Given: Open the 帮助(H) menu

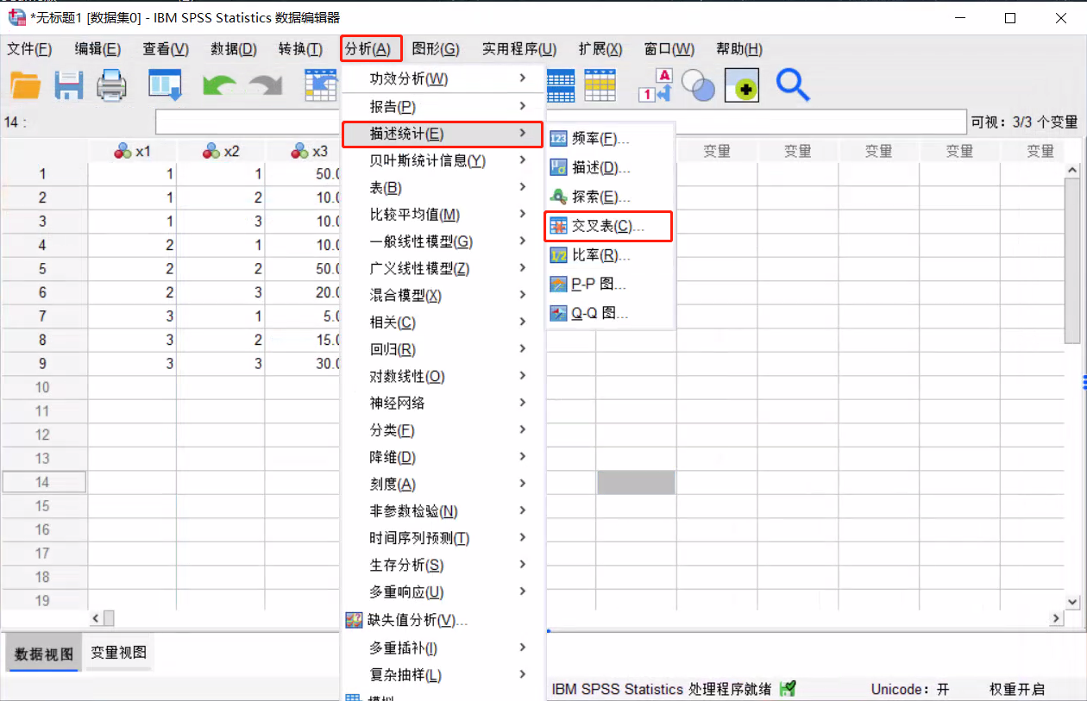Looking at the screenshot, I should pos(739,49).
